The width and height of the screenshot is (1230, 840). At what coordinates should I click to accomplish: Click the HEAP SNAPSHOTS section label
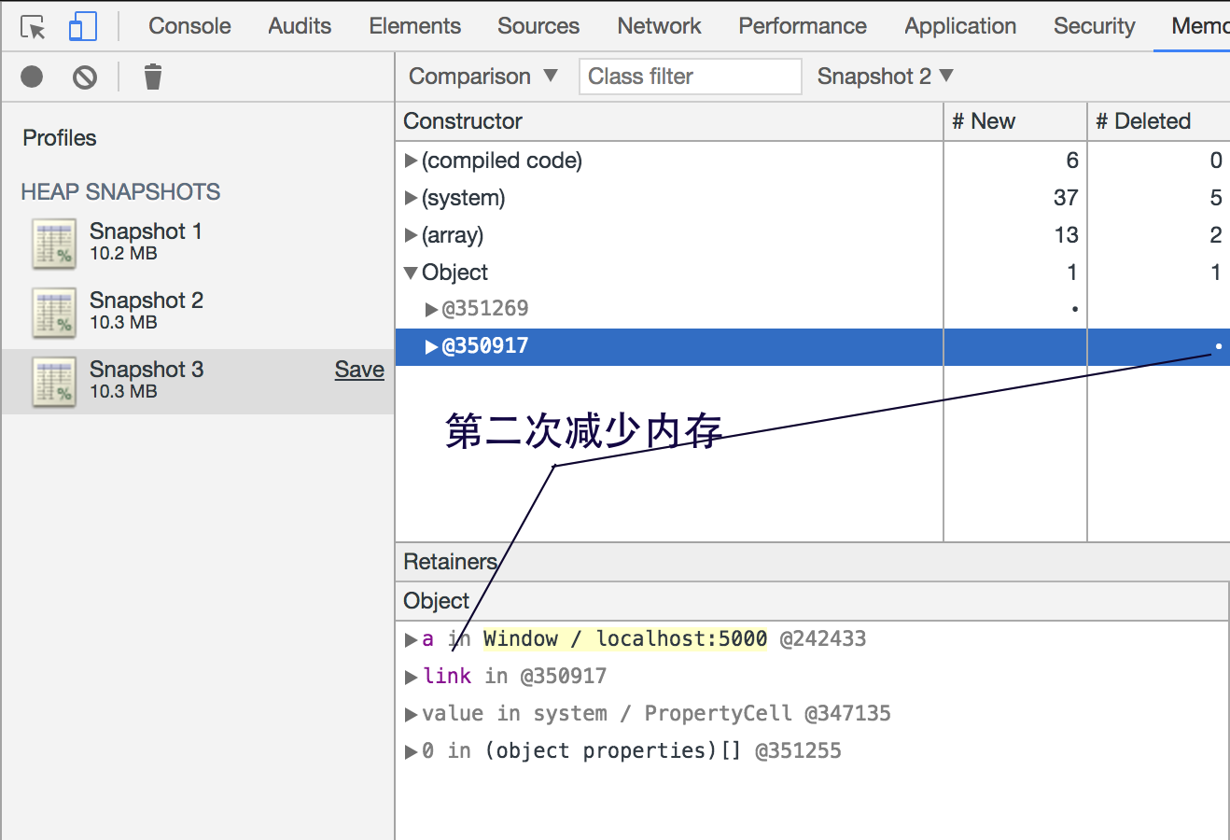pyautogui.click(x=120, y=192)
